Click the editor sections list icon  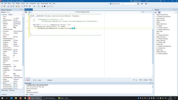26,12
